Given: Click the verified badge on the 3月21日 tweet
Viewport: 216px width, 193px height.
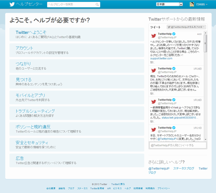Looking at the screenshot, I should click(x=174, y=128).
